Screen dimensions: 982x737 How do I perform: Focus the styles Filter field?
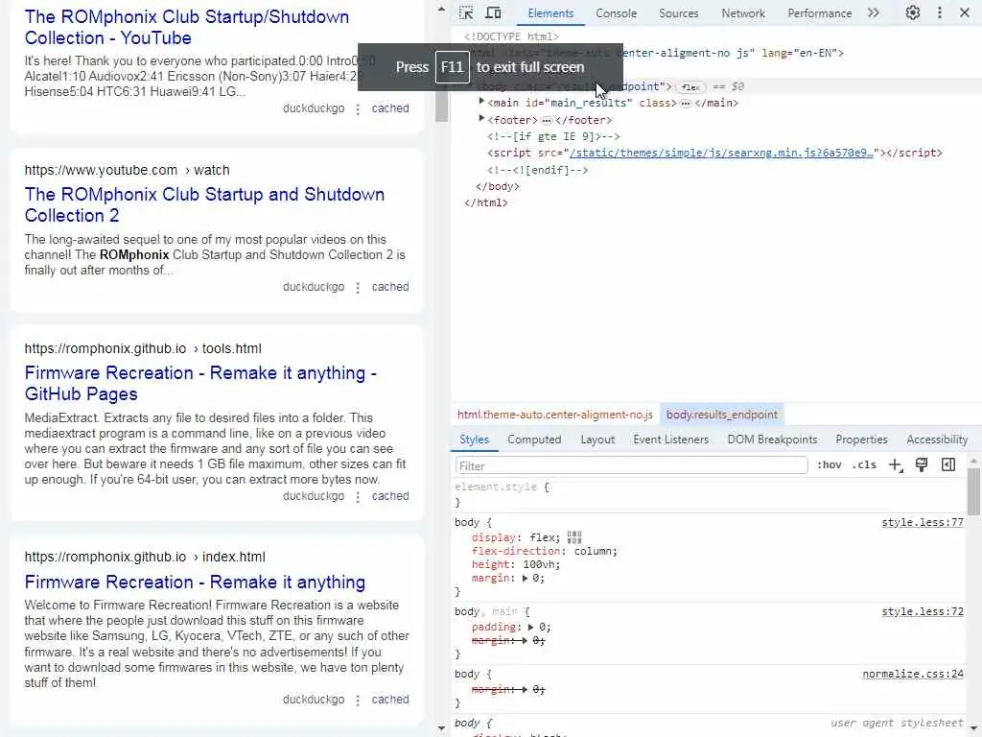631,465
